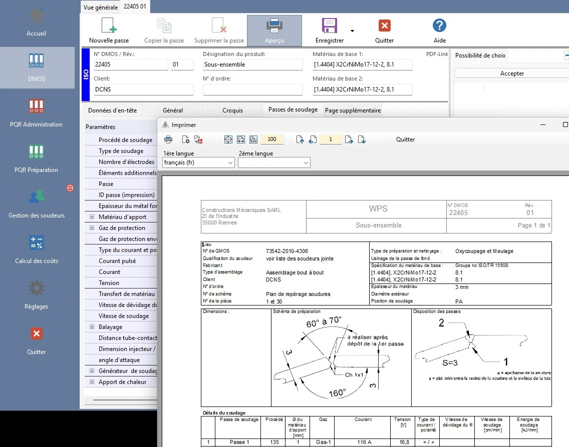Open the Croquis tab
Image resolution: width=569 pixels, height=447 pixels.
(x=232, y=110)
